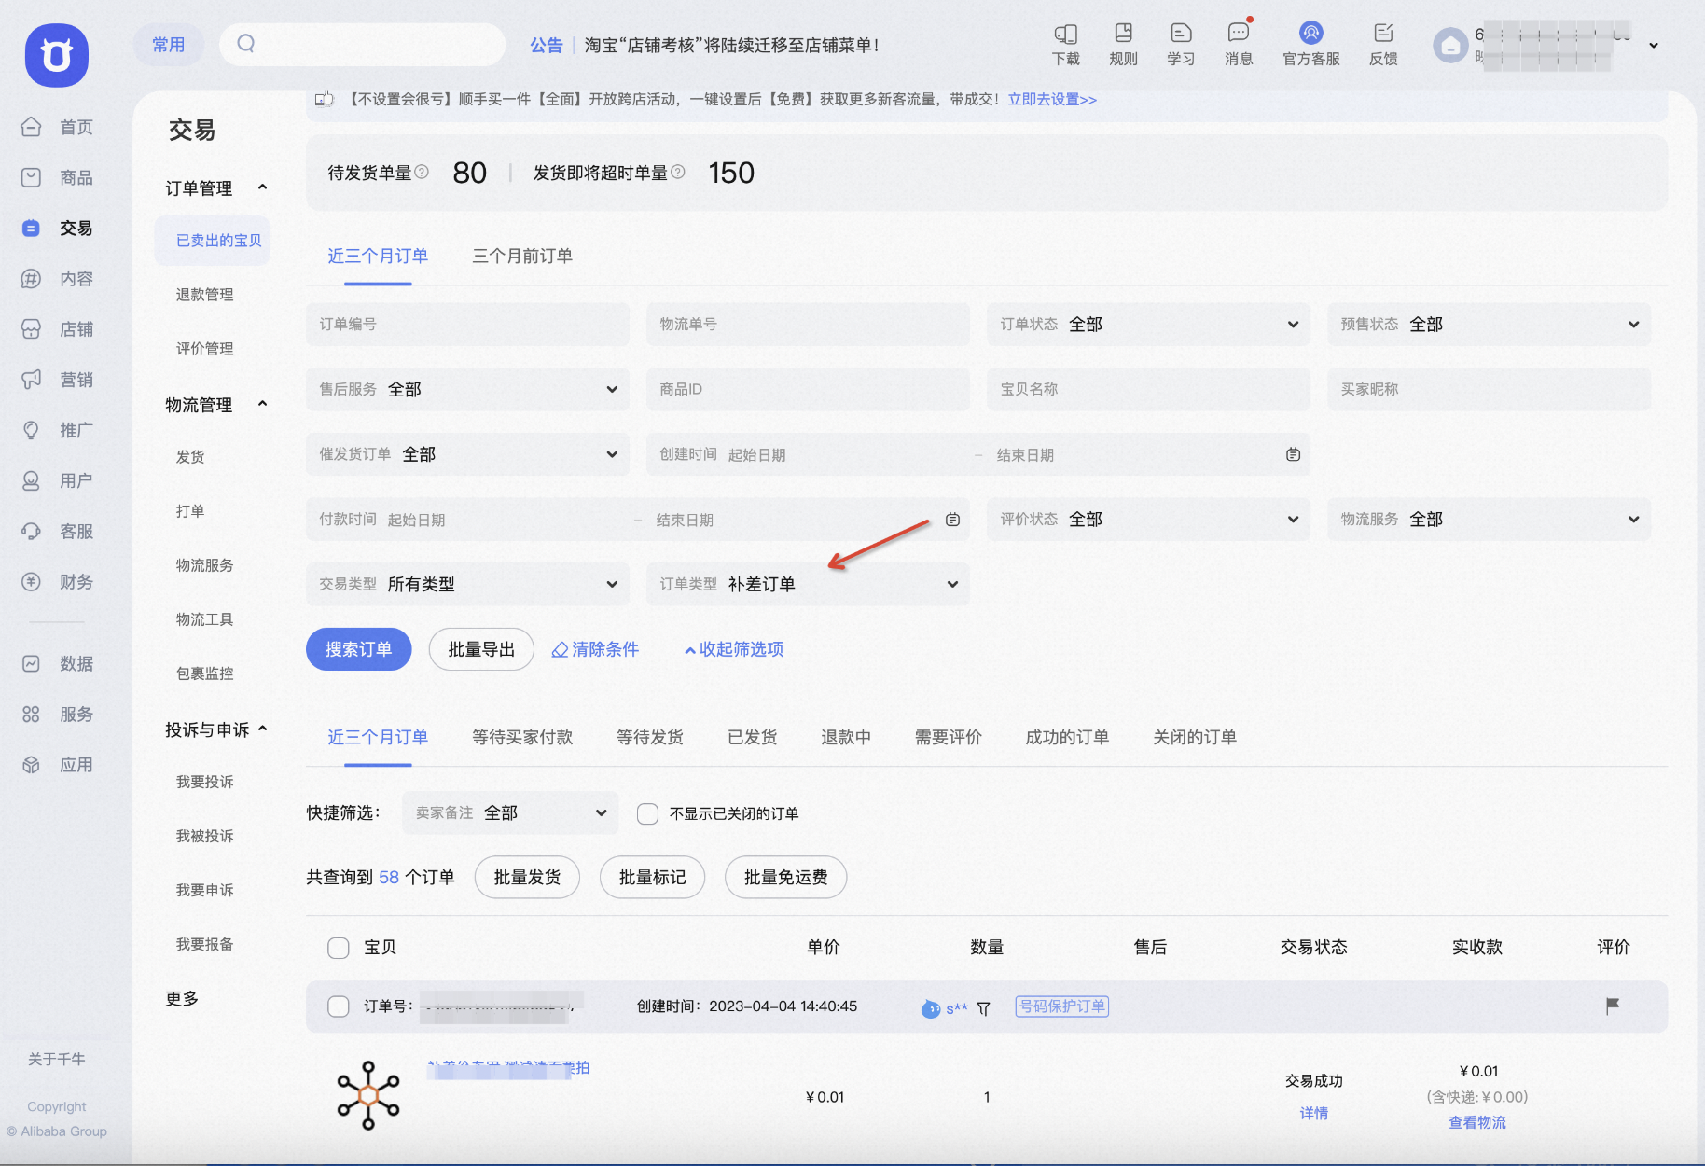Switch to 三个月前订单 tab
This screenshot has height=1166, width=1705.
[x=522, y=256]
